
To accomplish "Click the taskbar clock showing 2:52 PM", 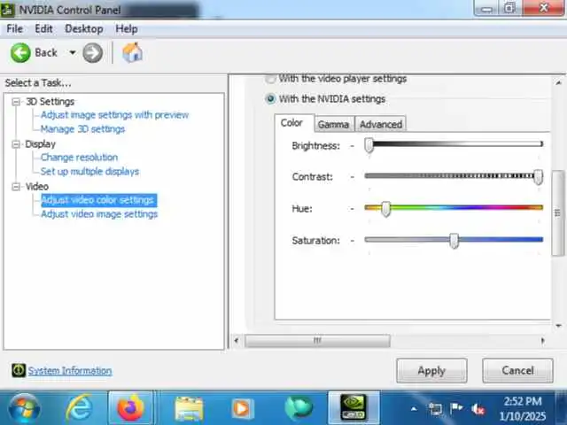I will click(523, 401).
